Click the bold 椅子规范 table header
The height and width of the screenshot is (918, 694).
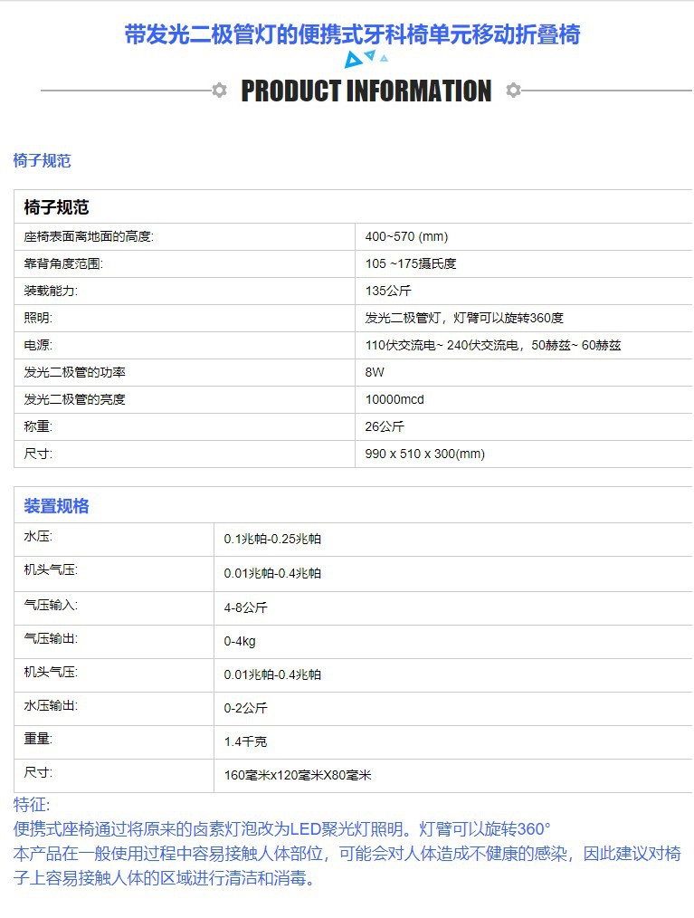[56, 206]
